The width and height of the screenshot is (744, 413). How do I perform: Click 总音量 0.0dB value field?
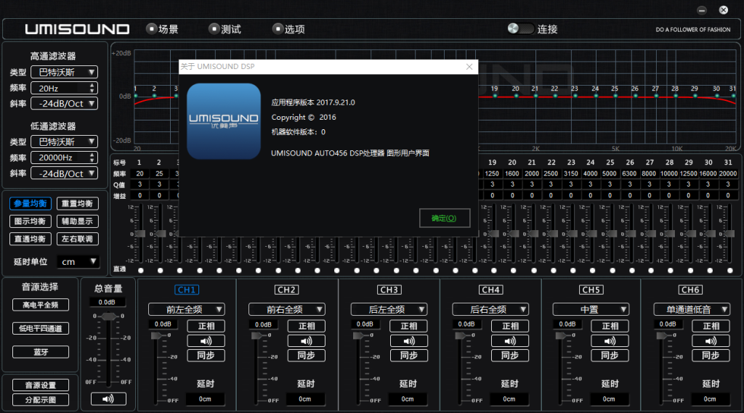108,302
